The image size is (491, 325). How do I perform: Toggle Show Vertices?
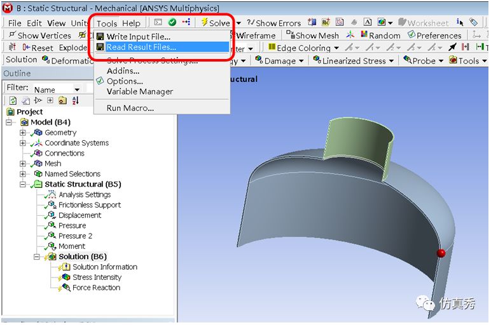tap(40, 36)
